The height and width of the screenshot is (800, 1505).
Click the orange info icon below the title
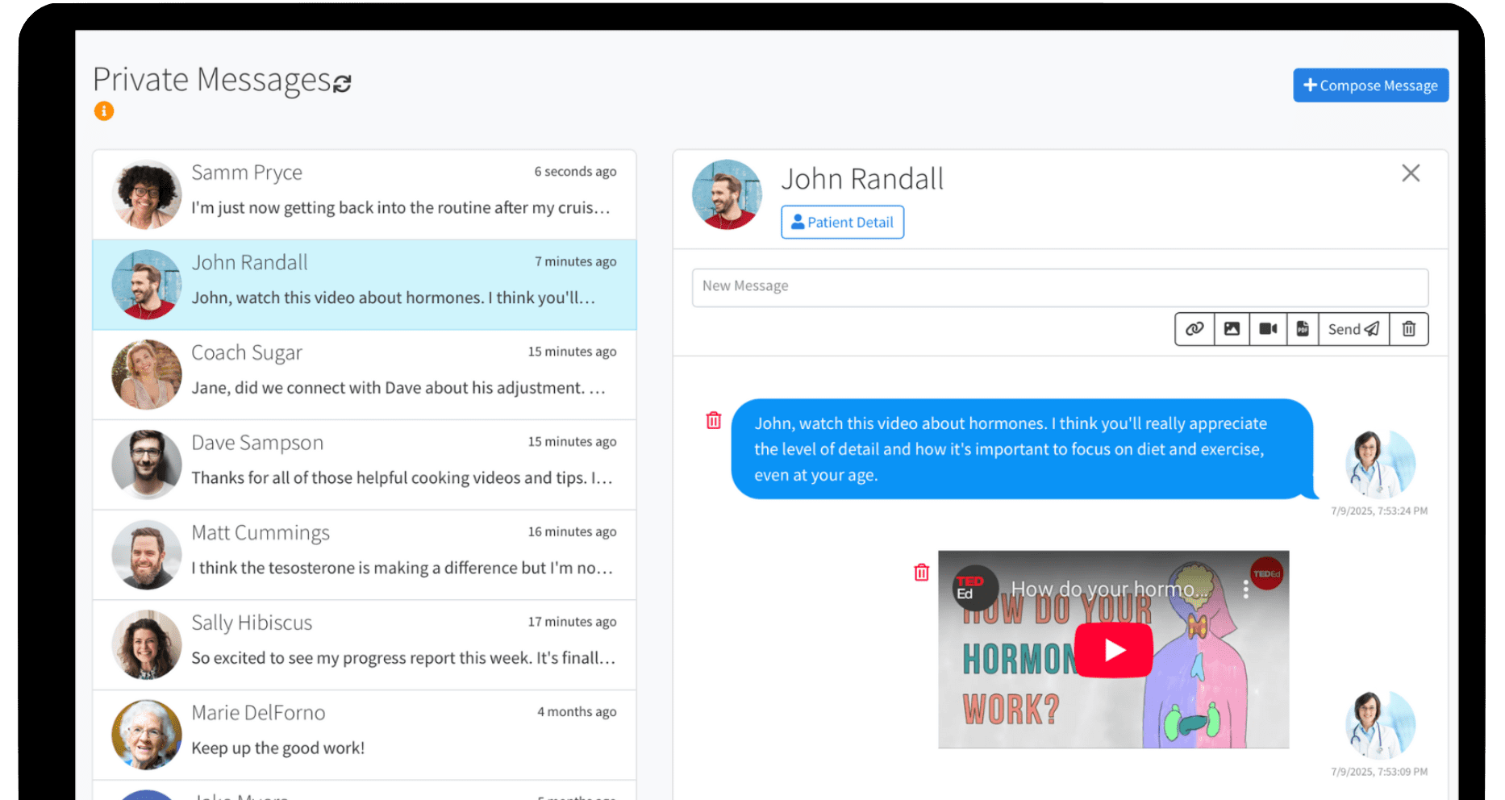coord(103,110)
